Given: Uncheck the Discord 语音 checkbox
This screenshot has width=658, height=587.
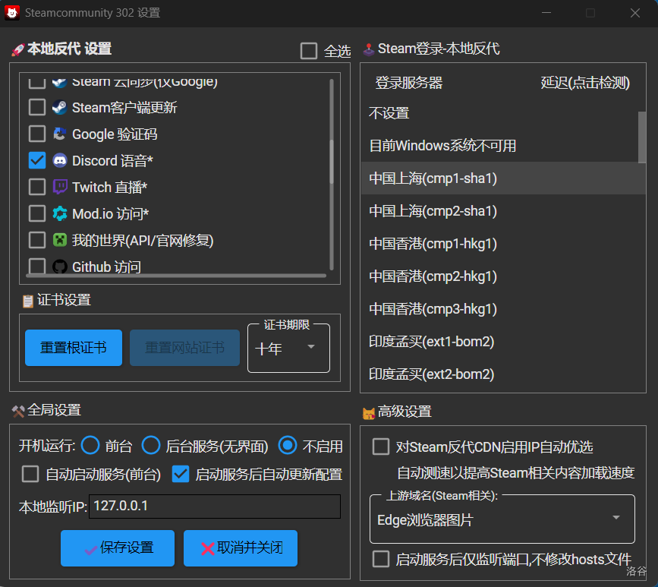Looking at the screenshot, I should [x=36, y=161].
